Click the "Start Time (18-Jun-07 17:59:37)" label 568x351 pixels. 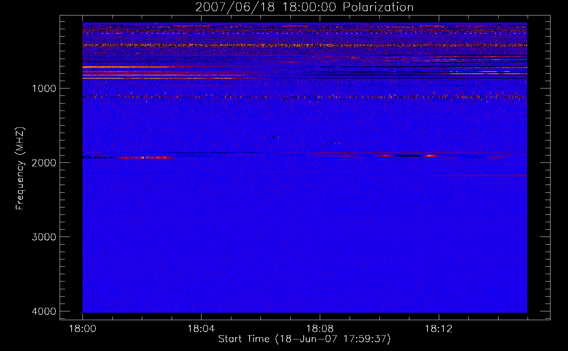(x=304, y=339)
